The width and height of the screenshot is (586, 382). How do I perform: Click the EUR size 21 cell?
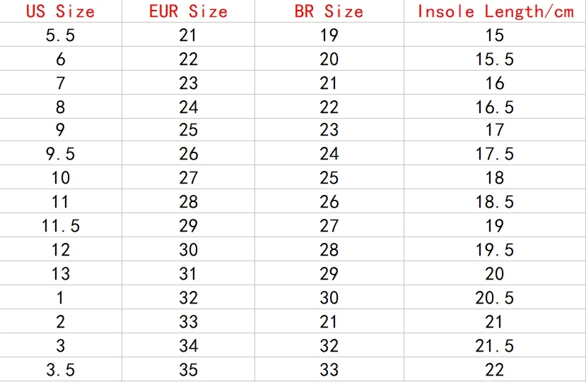[x=188, y=35]
